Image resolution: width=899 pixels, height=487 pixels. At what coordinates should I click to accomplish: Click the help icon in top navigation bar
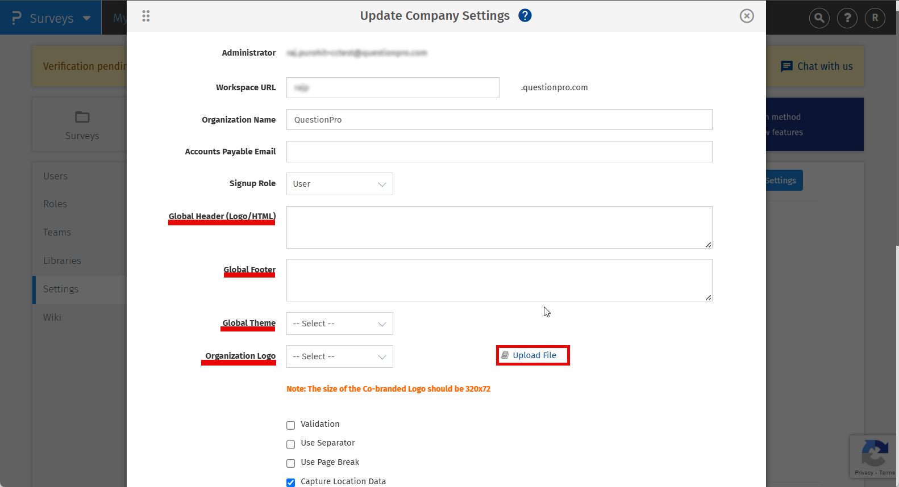tap(847, 18)
